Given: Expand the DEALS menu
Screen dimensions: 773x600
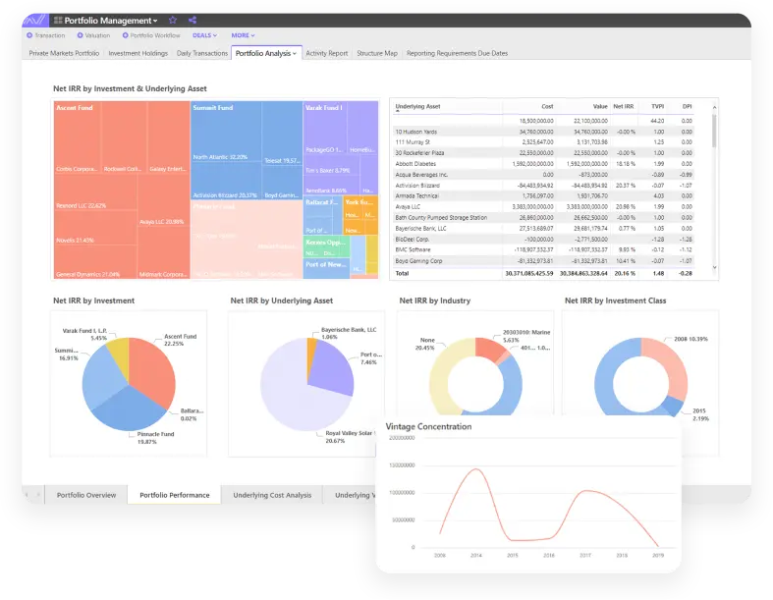Looking at the screenshot, I should pyautogui.click(x=204, y=35).
